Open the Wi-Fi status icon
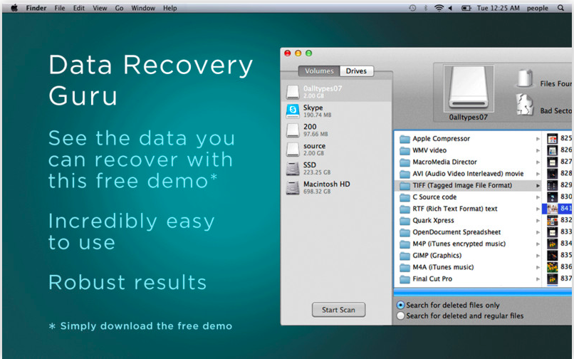Image resolution: width=574 pixels, height=359 pixels. (x=439, y=8)
